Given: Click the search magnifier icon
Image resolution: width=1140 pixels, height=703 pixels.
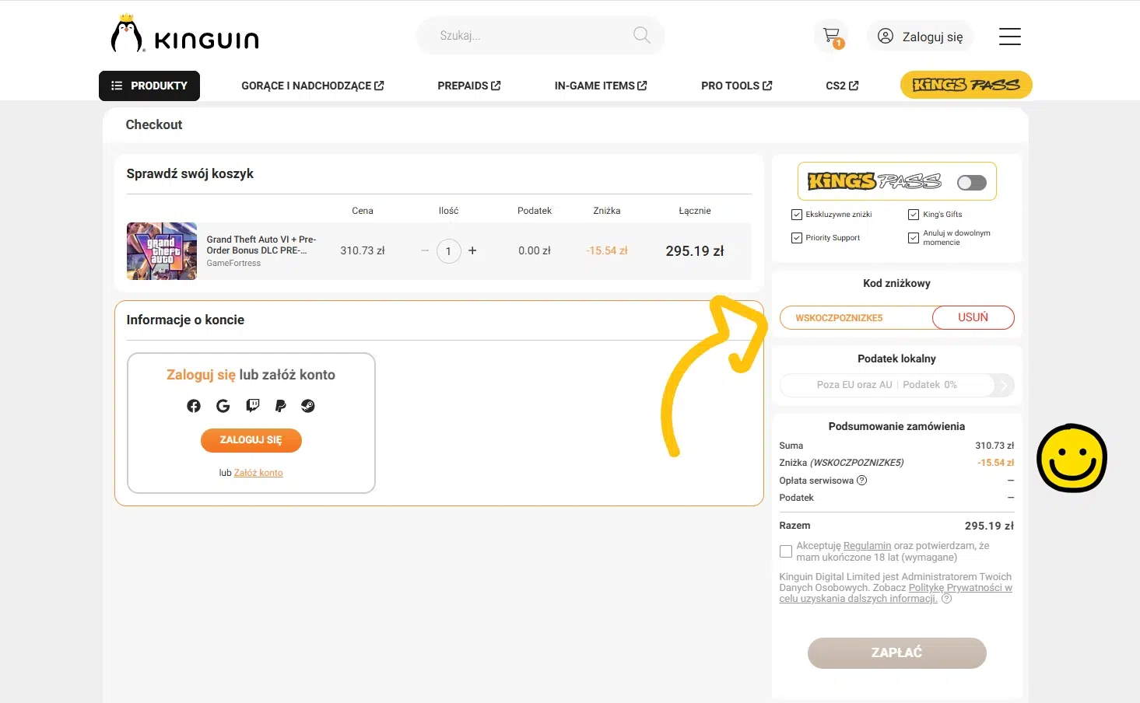Looking at the screenshot, I should 642,35.
